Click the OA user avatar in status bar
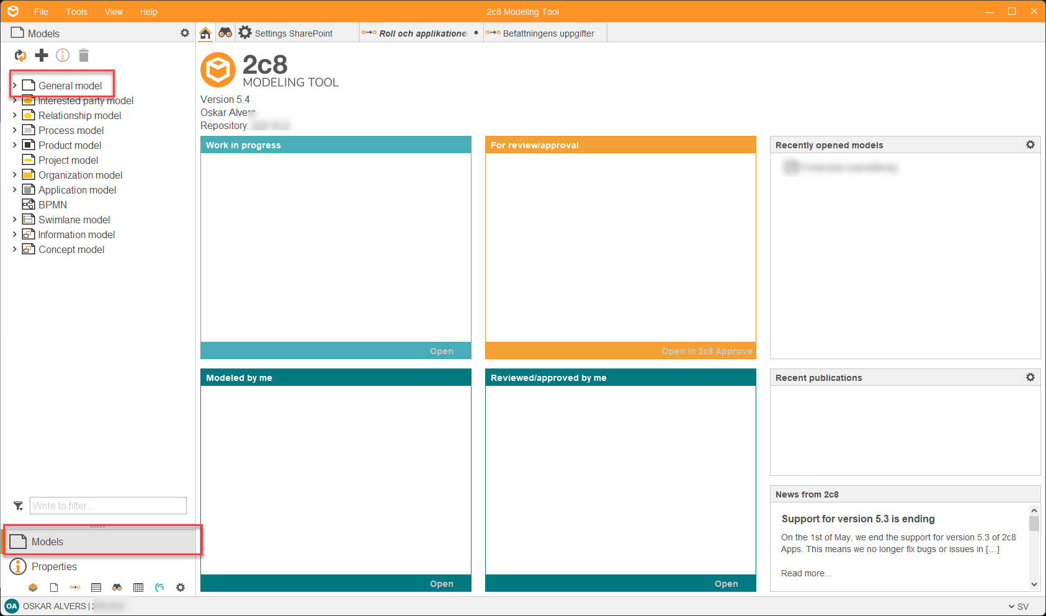 click(12, 606)
